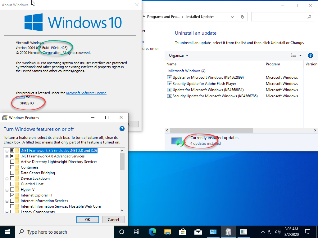Toggle .NET Framework 4.8 Advanced Services checkbox
This screenshot has height=238, width=318.
click(x=12, y=156)
